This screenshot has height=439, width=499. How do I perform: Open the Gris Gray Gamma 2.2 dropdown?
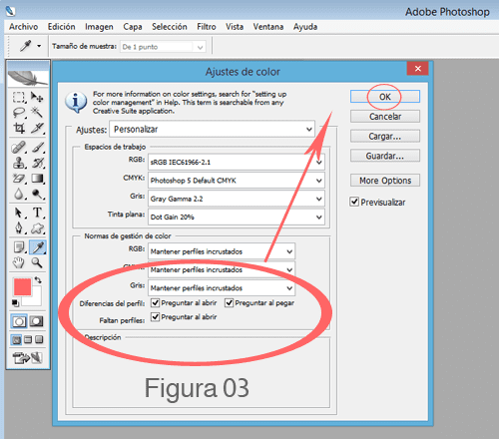click(237, 199)
